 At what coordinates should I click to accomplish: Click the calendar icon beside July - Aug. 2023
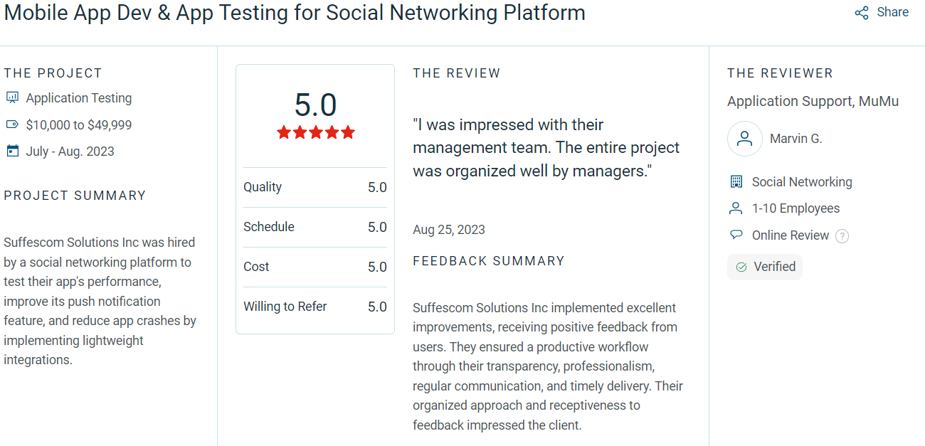click(x=12, y=151)
